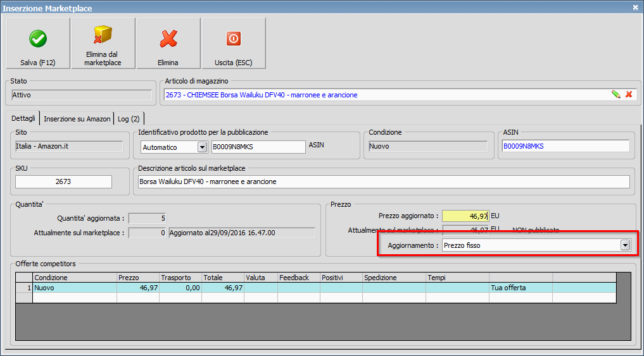Switch to the Inserzione su Amazon tab
This screenshot has width=644, height=356.
(77, 119)
